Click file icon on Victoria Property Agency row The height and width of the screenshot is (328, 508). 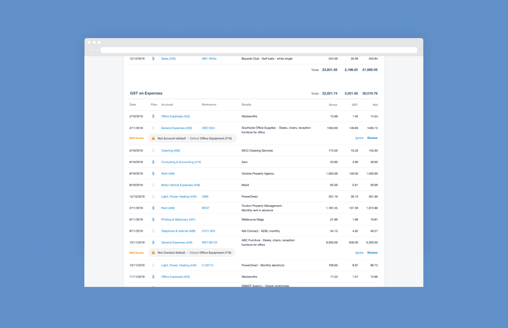(x=153, y=174)
